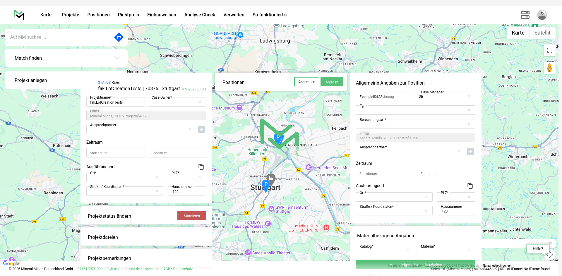
Task: Click the red Stornieren button
Action: tap(192, 216)
